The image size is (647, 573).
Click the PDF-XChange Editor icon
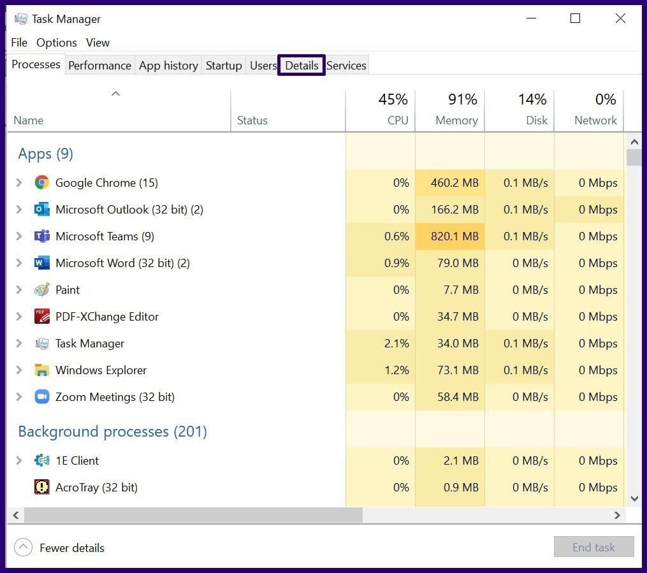[41, 316]
